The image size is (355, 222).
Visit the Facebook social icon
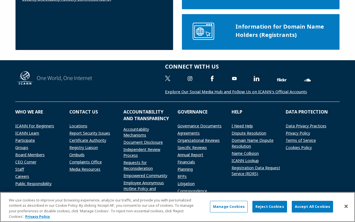[x=212, y=79]
